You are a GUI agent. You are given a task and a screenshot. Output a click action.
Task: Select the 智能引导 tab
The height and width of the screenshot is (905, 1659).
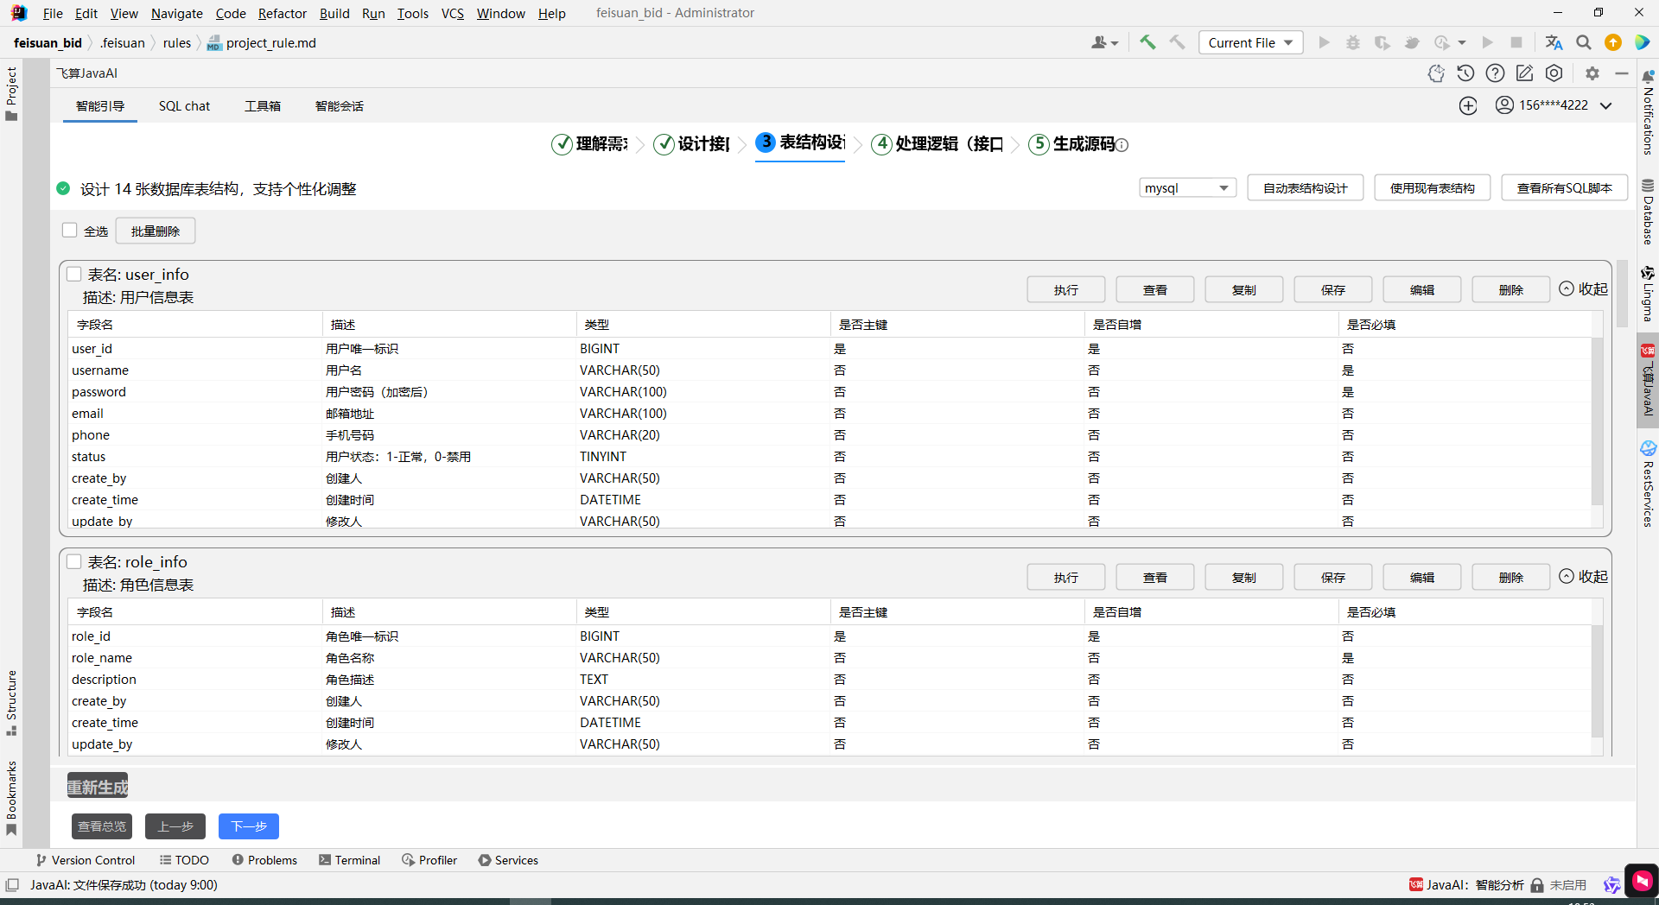point(100,106)
